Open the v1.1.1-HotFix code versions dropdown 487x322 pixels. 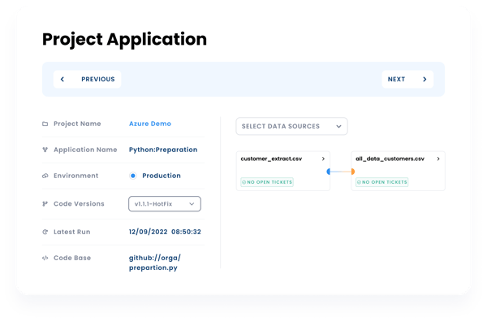165,204
